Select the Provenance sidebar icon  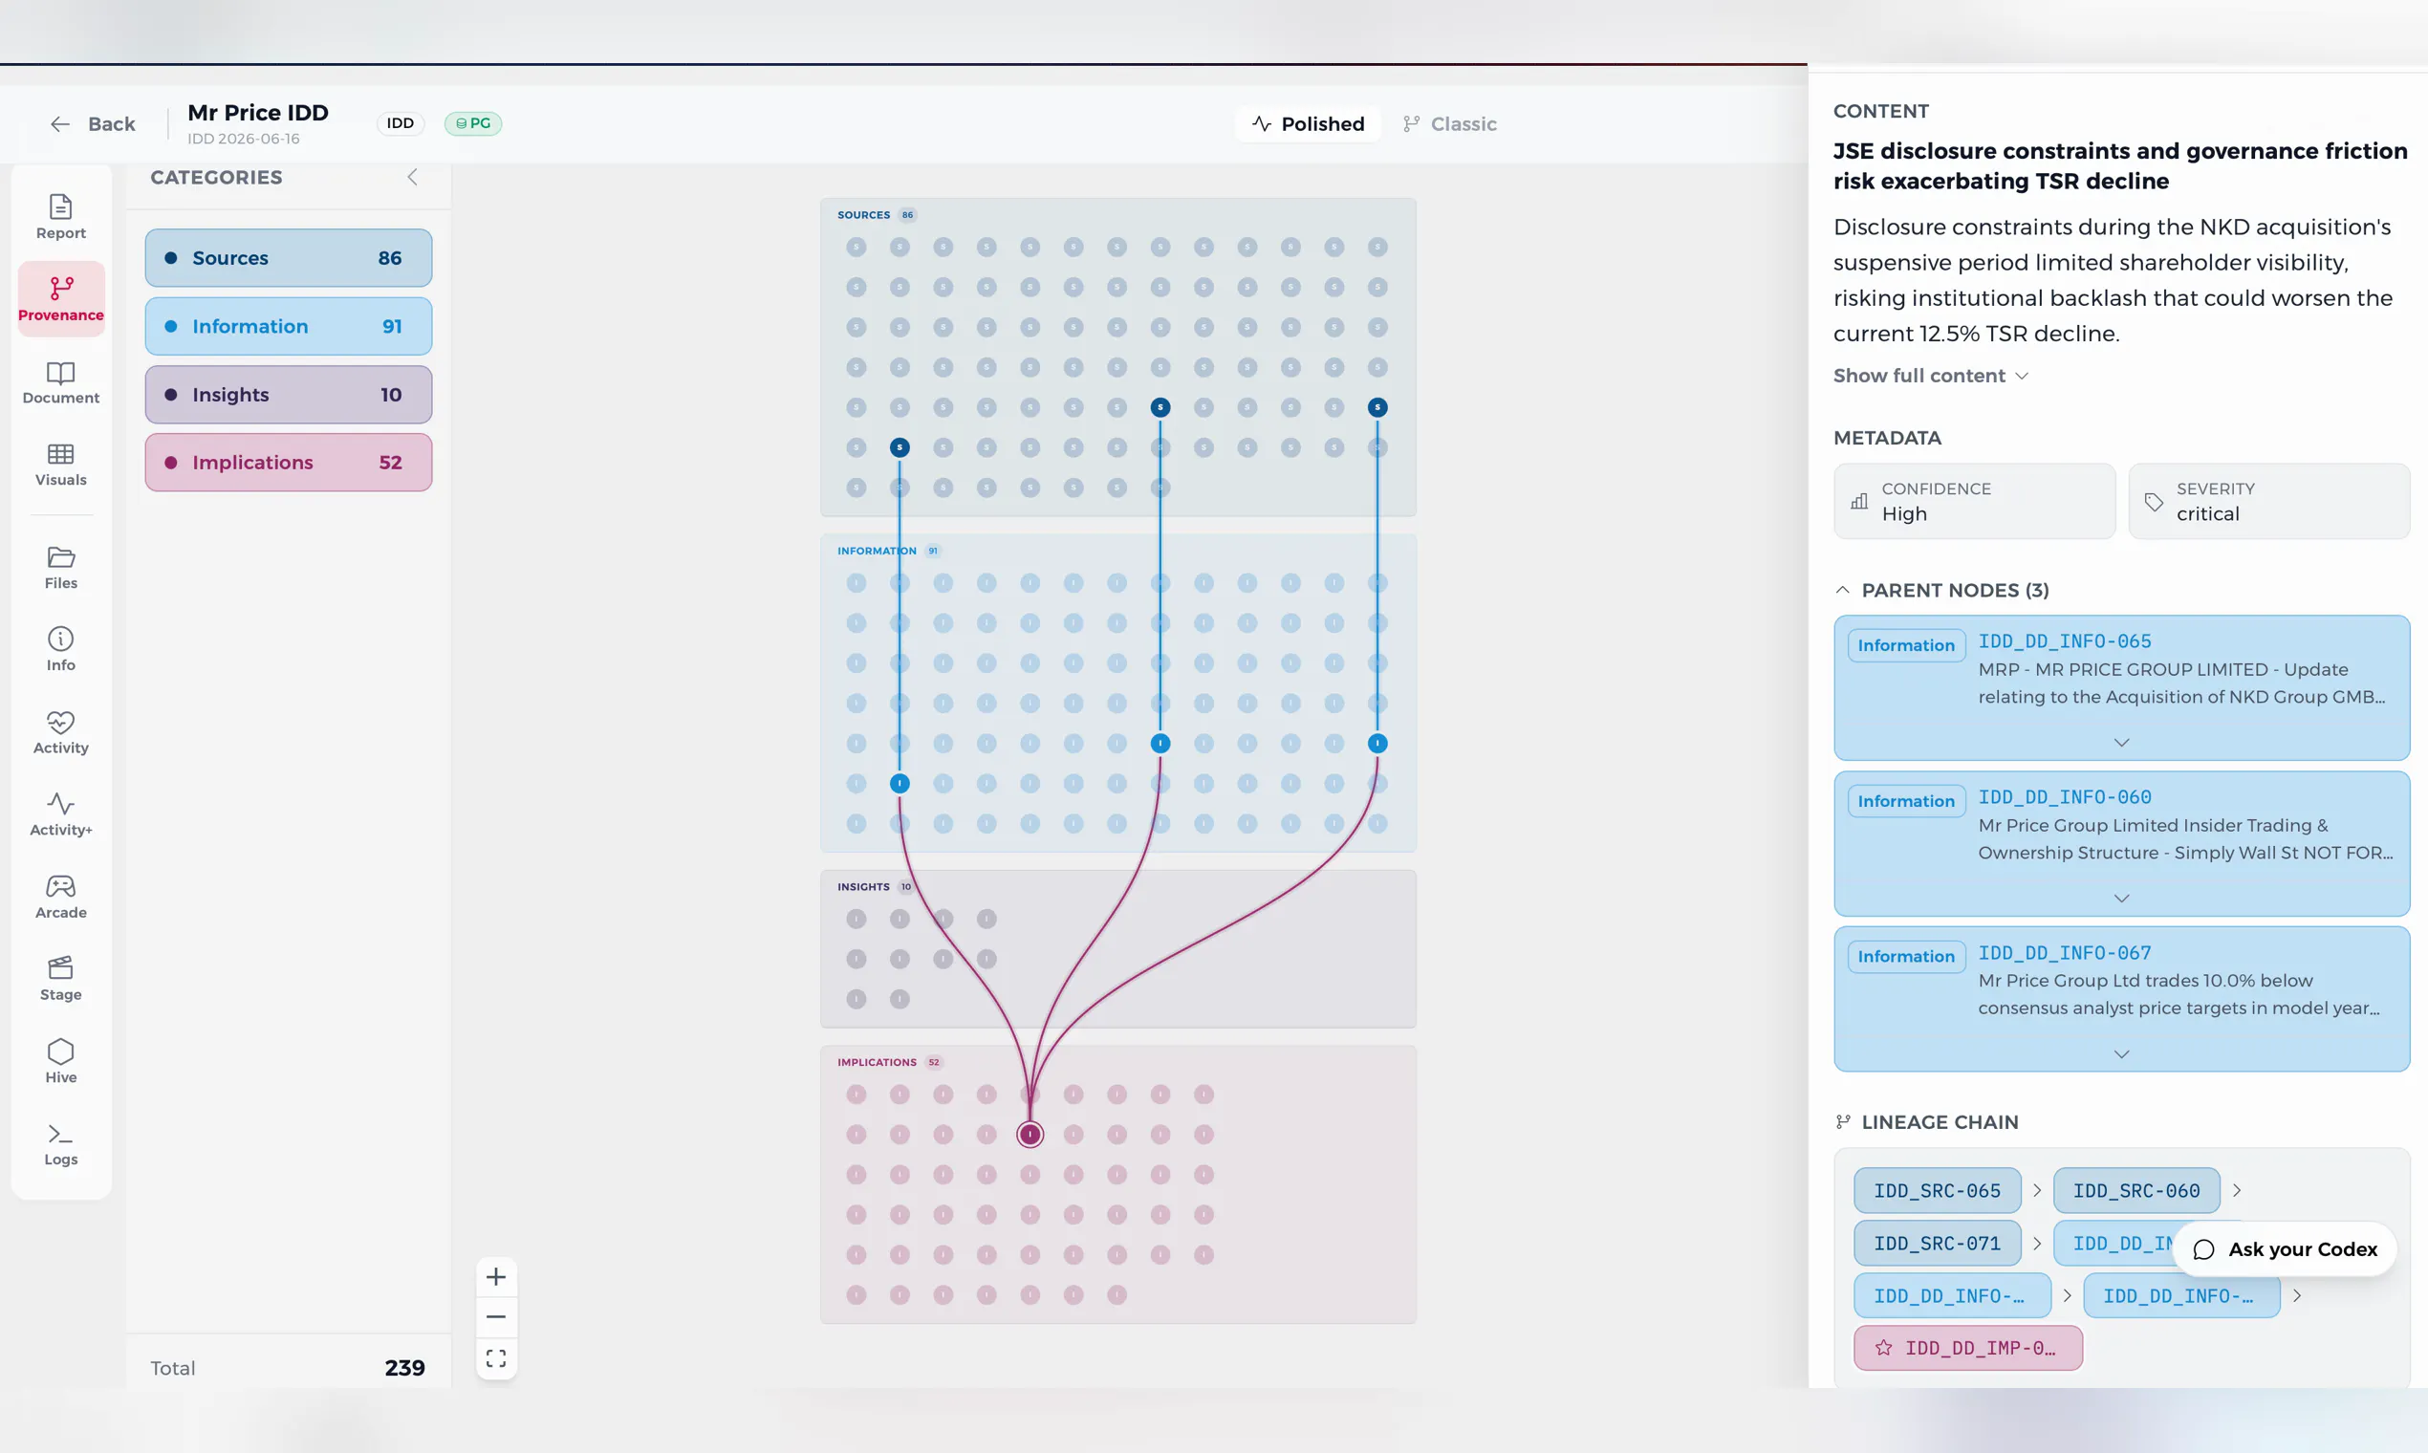click(x=61, y=298)
